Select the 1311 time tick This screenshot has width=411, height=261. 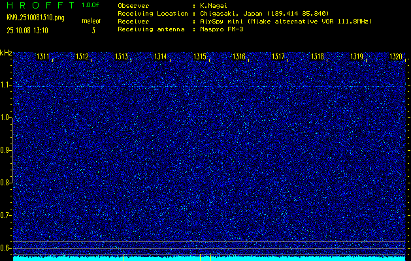point(43,57)
